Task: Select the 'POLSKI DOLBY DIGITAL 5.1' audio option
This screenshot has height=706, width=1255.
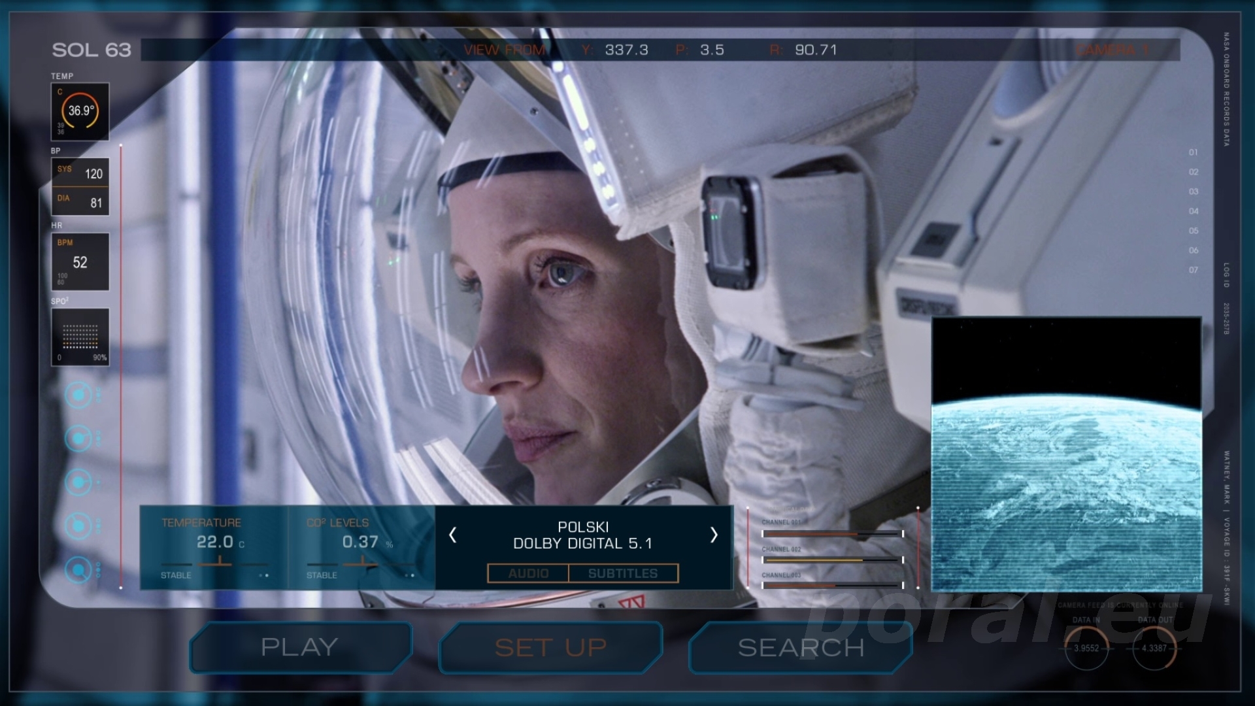Action: pos(583,535)
